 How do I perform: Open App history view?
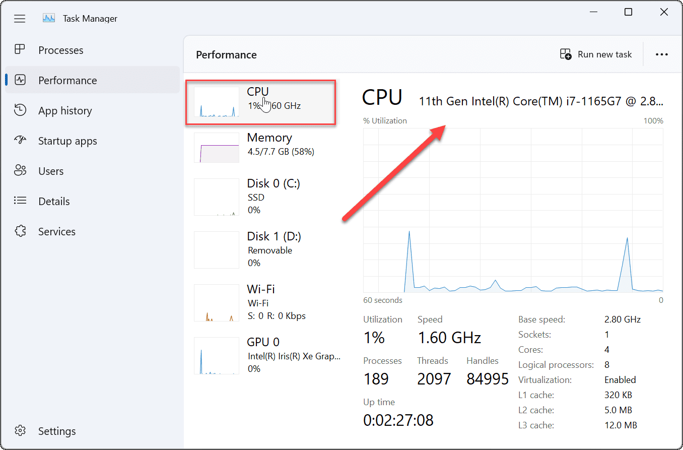tap(20, 110)
